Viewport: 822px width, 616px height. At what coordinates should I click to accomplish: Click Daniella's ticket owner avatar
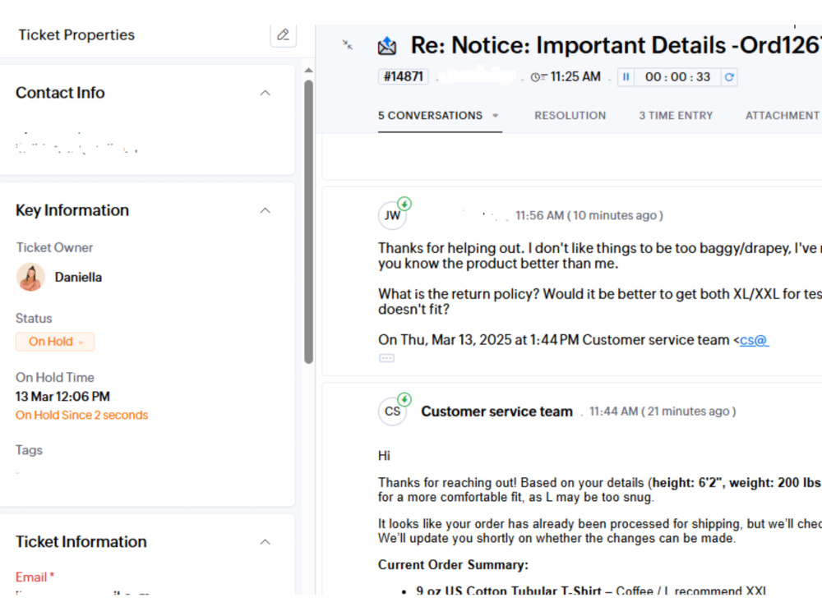pos(30,277)
